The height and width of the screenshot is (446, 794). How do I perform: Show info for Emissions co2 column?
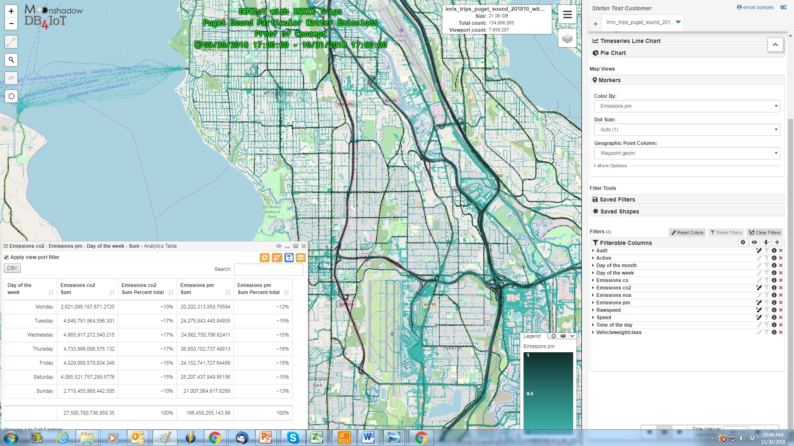(x=774, y=288)
